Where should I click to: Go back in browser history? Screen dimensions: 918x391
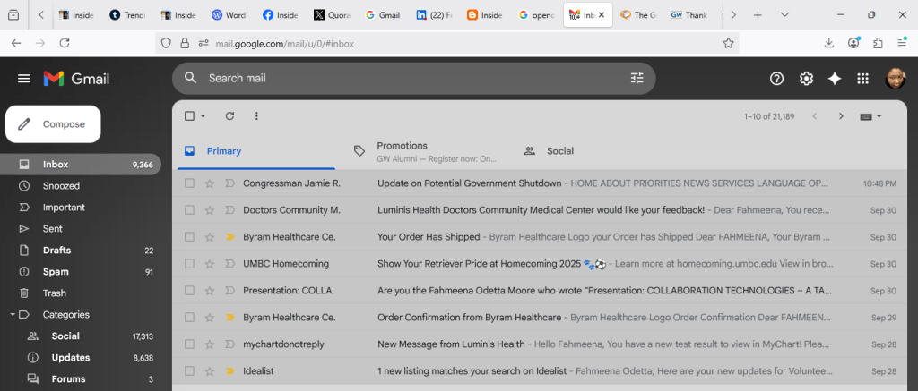16,43
